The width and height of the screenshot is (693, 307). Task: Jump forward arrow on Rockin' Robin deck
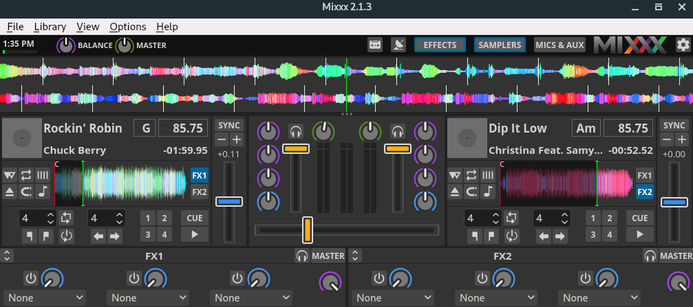click(114, 236)
